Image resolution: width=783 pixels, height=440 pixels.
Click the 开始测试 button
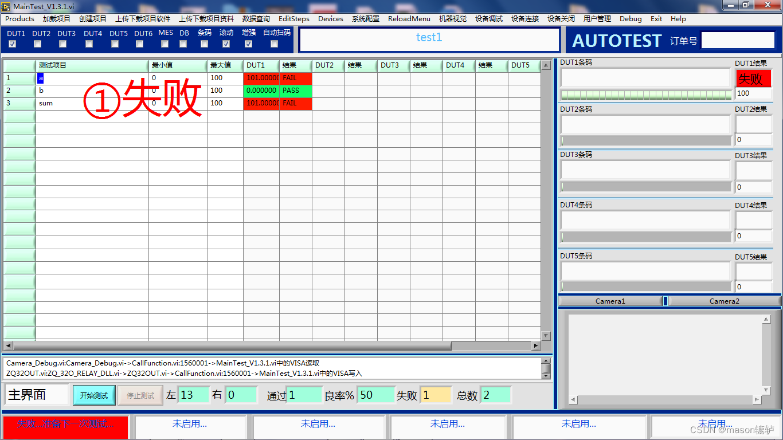point(94,395)
